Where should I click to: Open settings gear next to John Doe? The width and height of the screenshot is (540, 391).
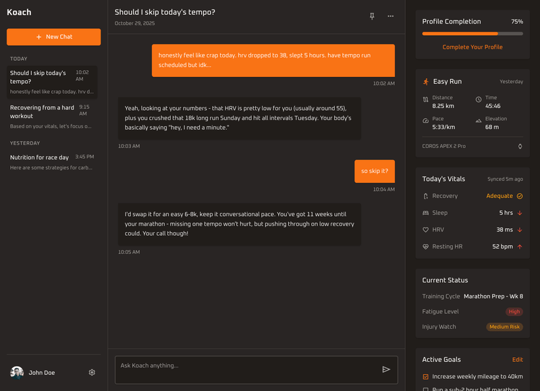point(92,372)
